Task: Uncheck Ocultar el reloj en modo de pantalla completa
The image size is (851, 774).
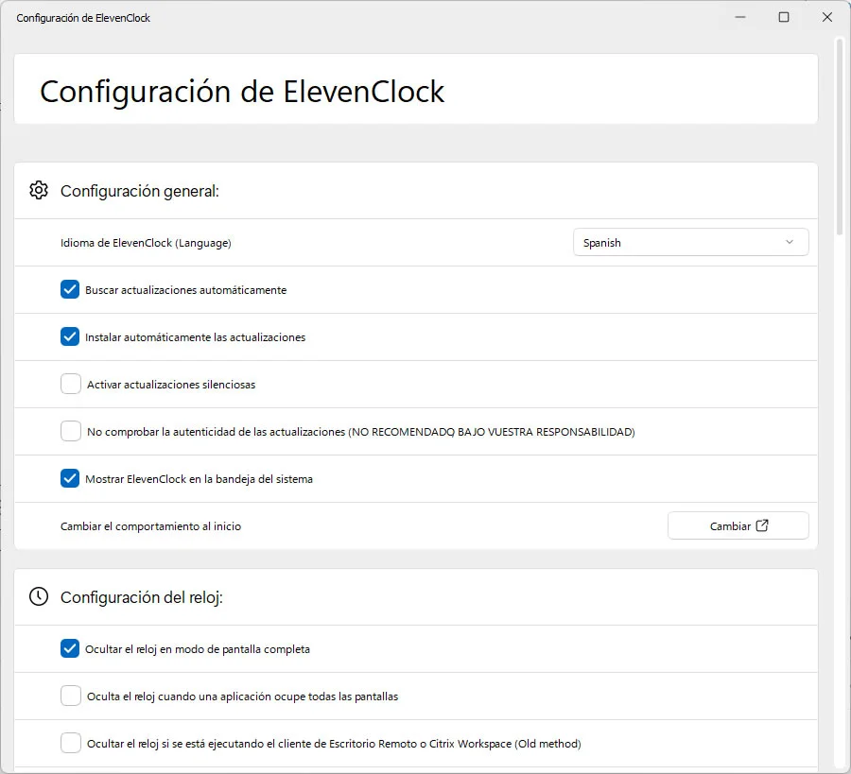Action: pos(70,648)
